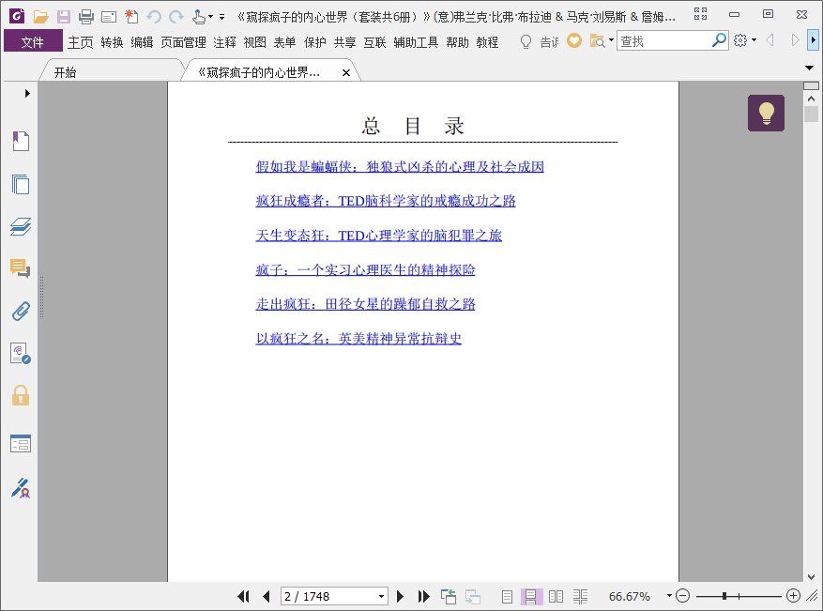Viewport: 823px width, 611px height.
Task: Expand the left navigation panel arrow
Action: pos(27,94)
